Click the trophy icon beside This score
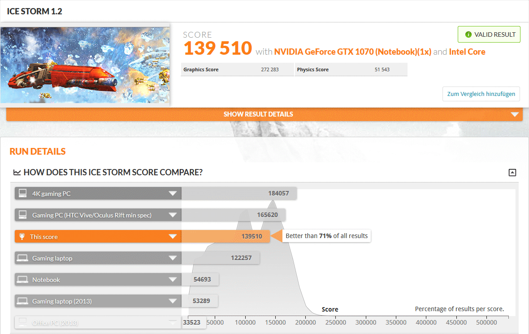 click(x=22, y=237)
